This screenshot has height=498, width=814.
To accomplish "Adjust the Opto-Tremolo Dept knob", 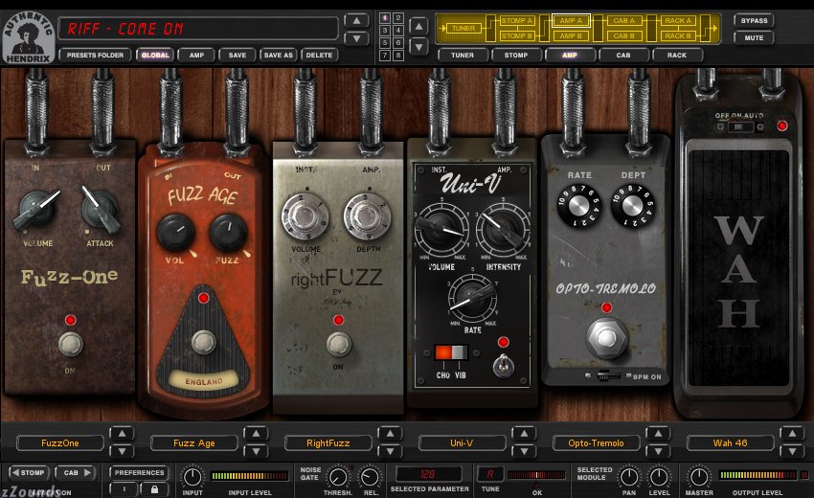I will (x=633, y=206).
